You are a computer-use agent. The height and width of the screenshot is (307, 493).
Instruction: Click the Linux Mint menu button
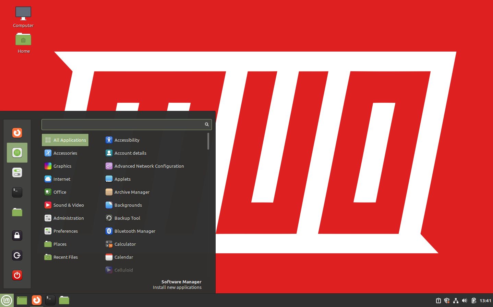click(7, 300)
